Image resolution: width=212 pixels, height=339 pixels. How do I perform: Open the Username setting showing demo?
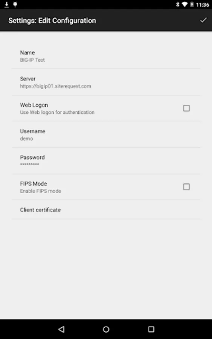[x=106, y=135]
